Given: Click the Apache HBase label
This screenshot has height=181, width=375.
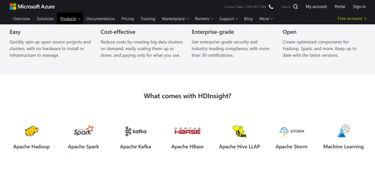Looking at the screenshot, I should coord(187,147).
